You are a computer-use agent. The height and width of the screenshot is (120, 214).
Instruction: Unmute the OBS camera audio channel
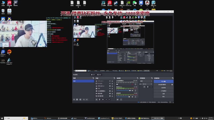pyautogui.click(x=132, y=84)
